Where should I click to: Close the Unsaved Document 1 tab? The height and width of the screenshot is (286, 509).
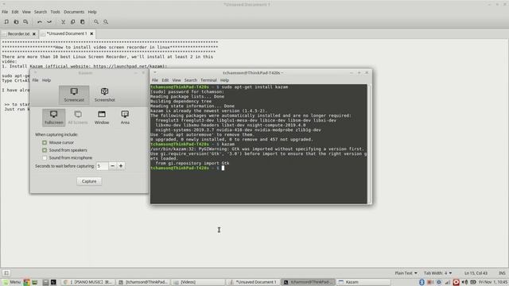click(x=91, y=33)
